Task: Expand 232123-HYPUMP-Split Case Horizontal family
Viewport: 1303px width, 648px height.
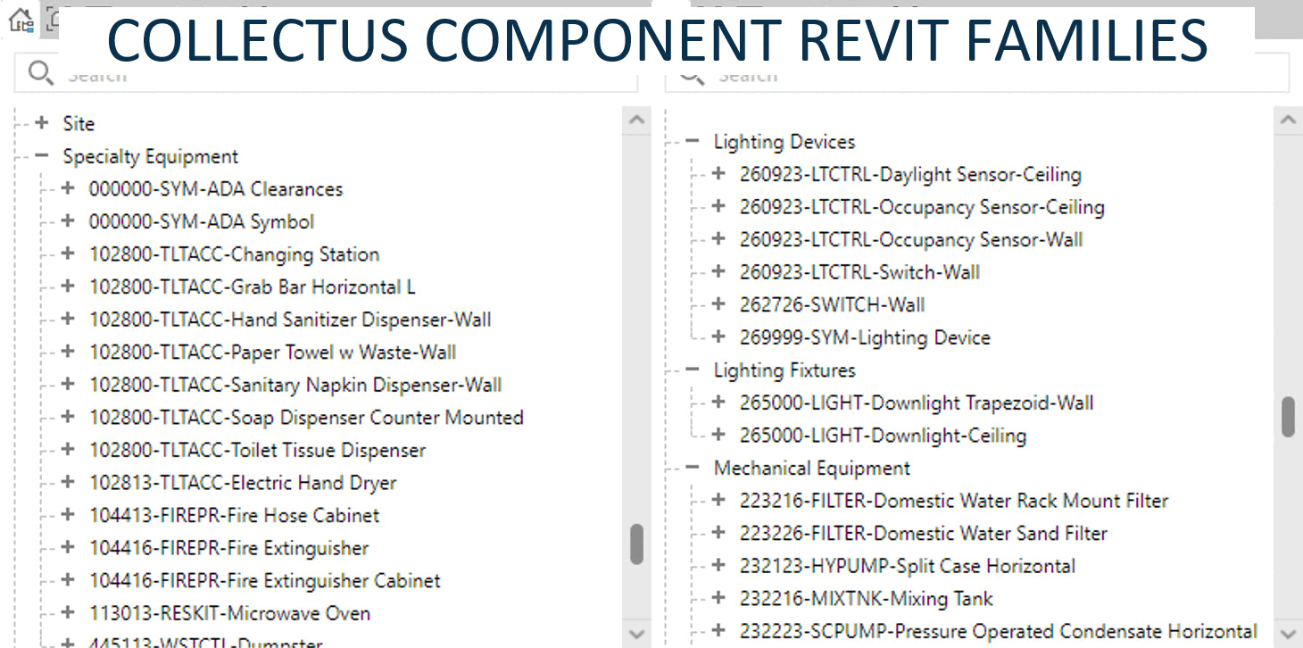Action: (x=718, y=565)
